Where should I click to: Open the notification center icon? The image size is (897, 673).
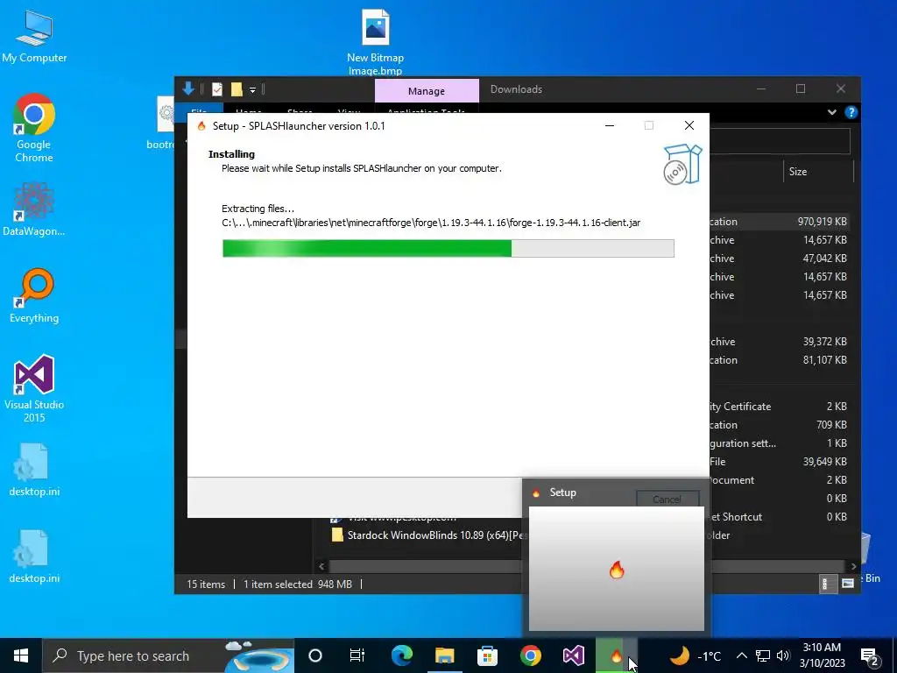tap(870, 655)
